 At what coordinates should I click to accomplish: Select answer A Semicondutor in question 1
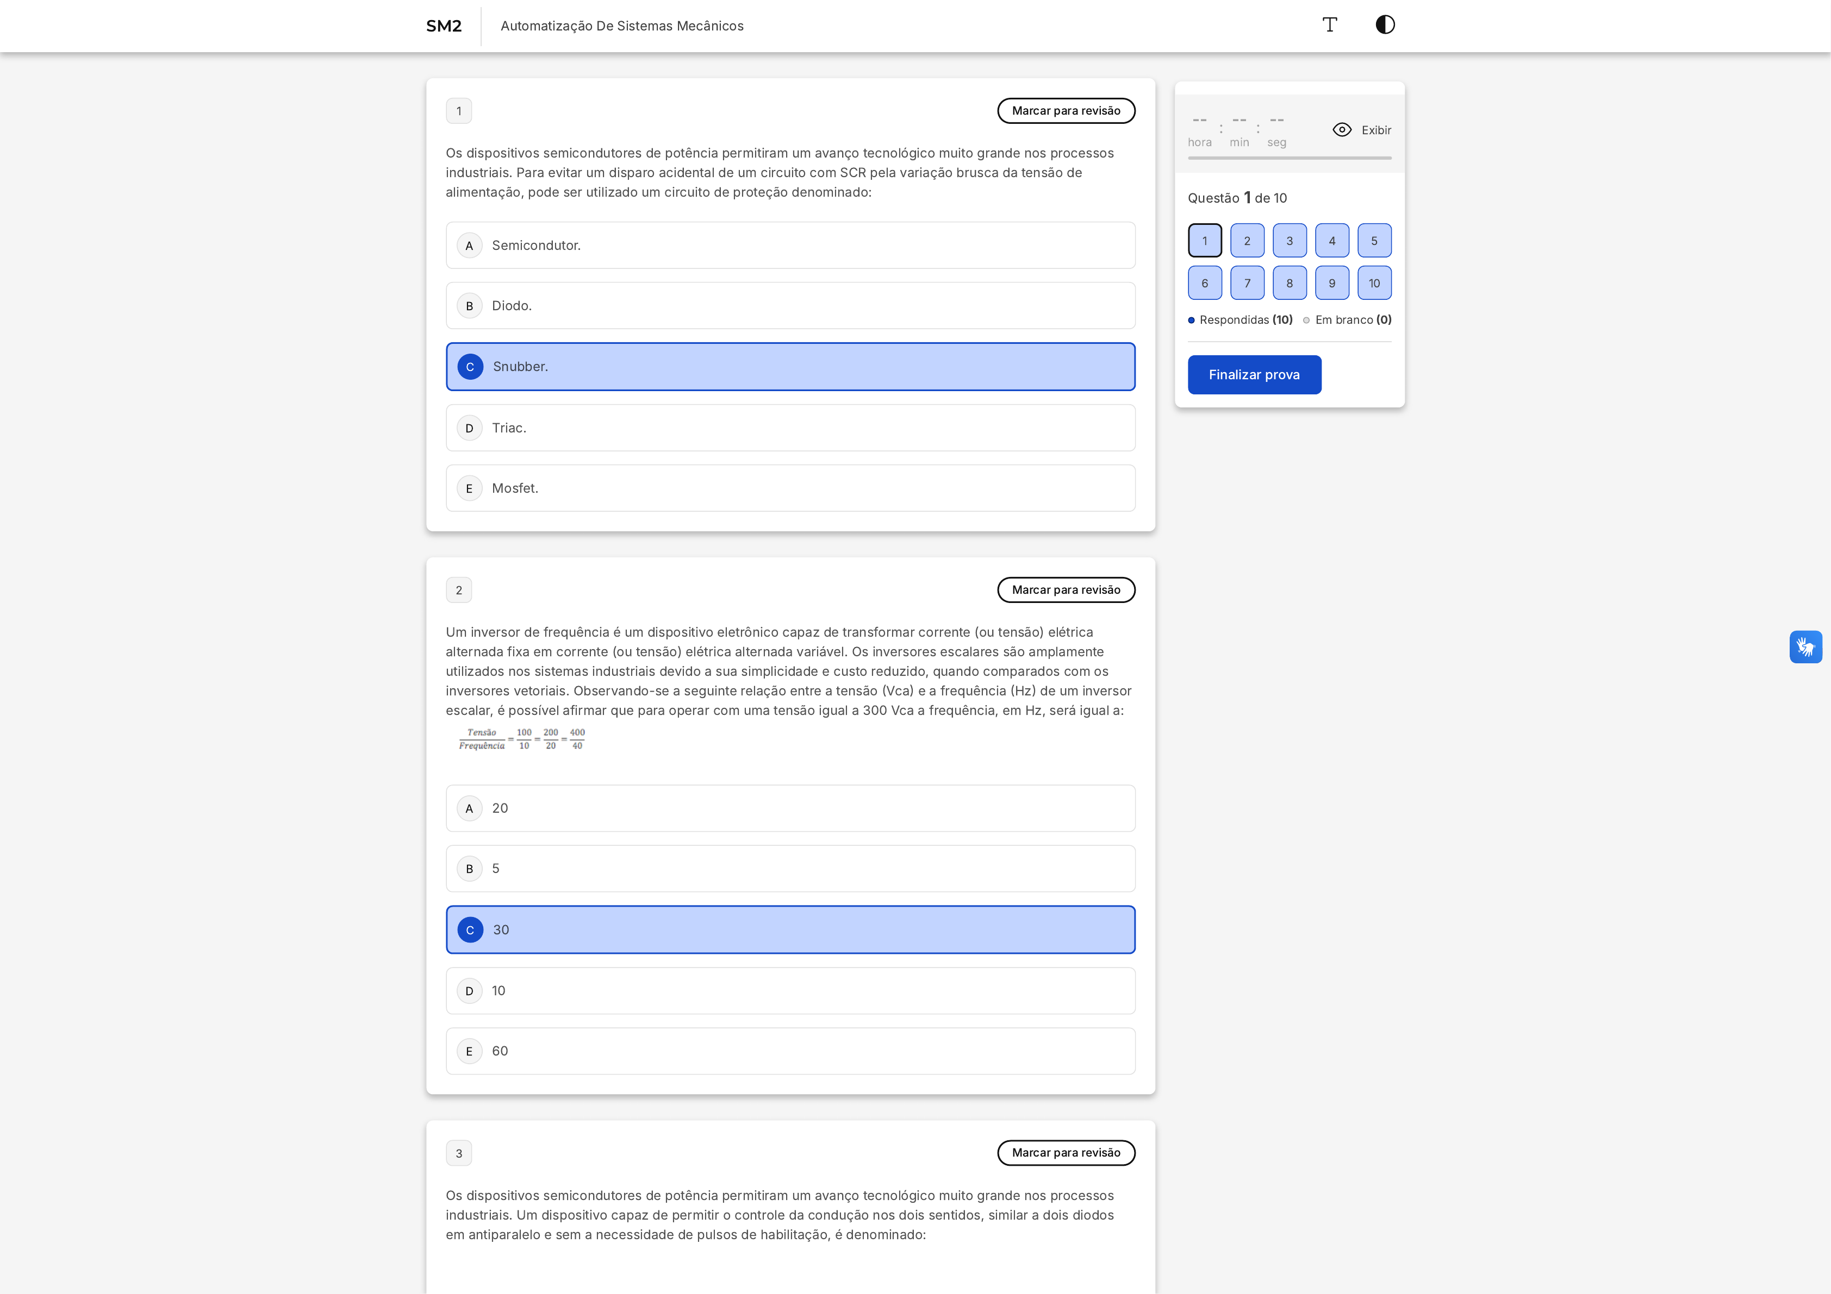(x=789, y=246)
